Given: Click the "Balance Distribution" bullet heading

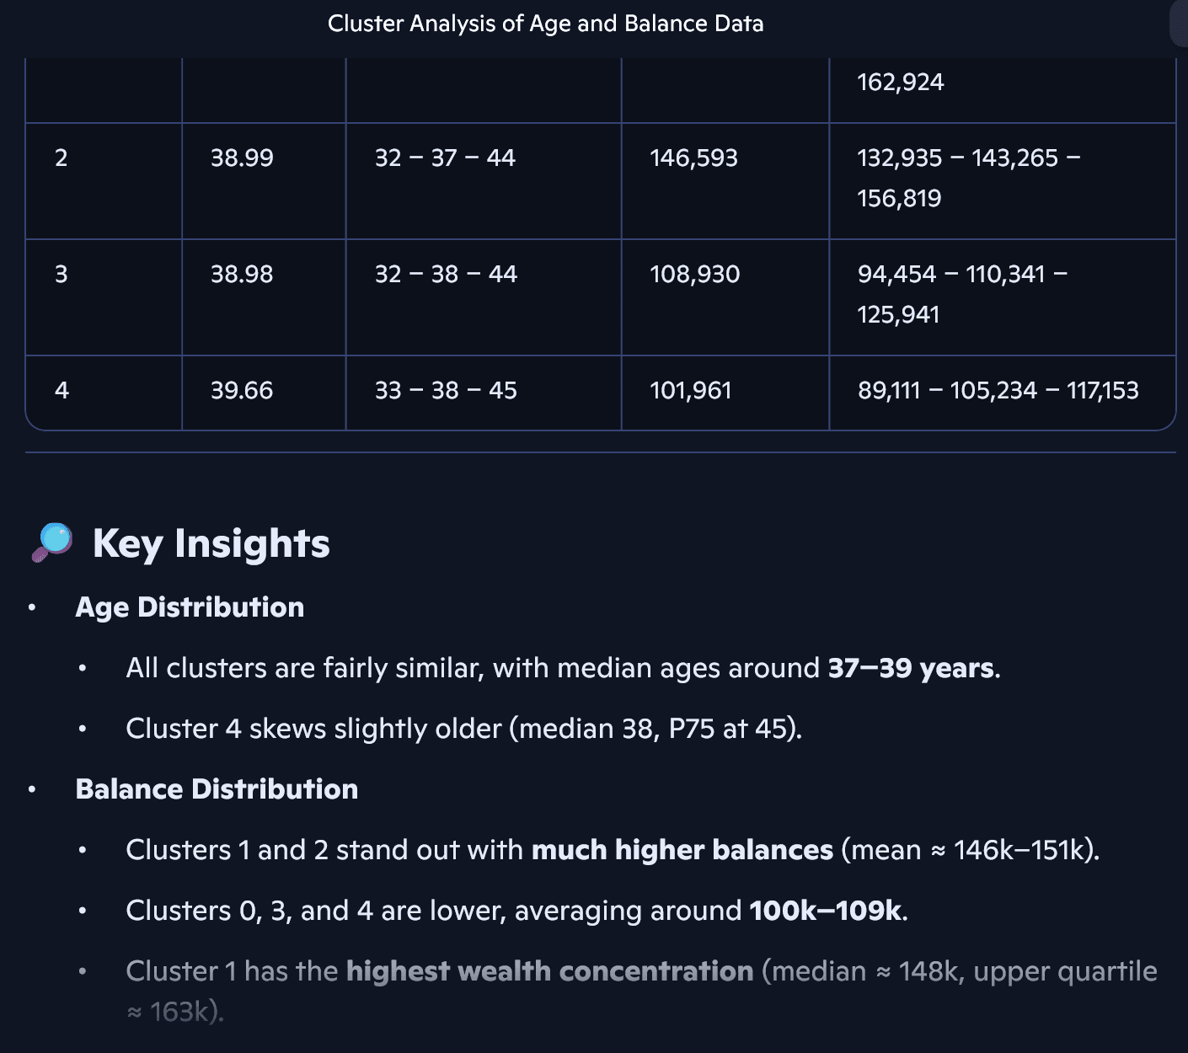Looking at the screenshot, I should 217,789.
